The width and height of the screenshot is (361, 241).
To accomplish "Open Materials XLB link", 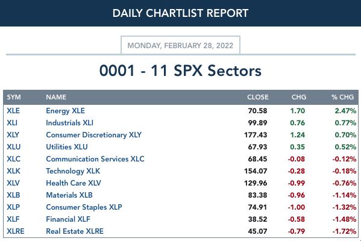I will click(69, 195).
